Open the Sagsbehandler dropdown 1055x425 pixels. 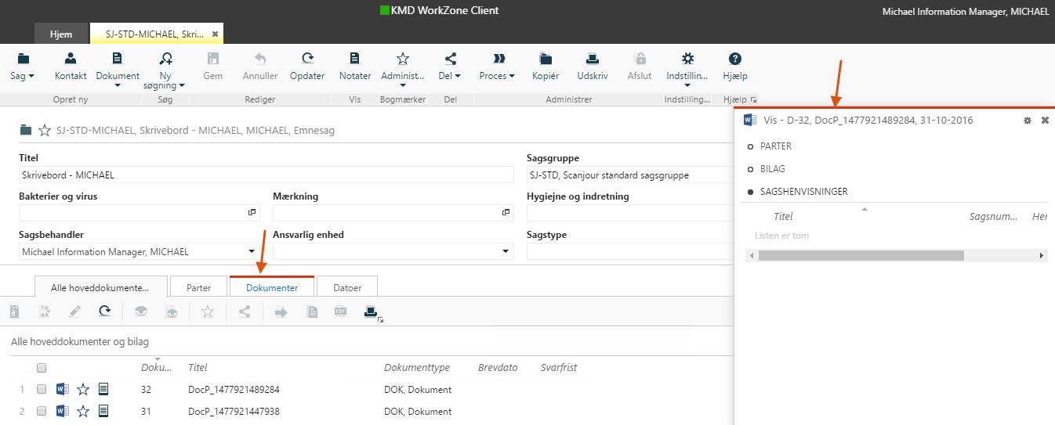252,252
